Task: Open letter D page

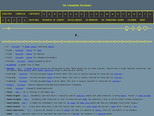Action: tap(65, 14)
